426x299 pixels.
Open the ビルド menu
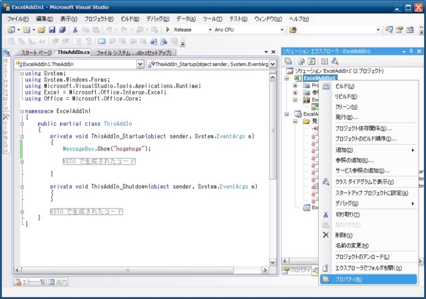pos(130,19)
